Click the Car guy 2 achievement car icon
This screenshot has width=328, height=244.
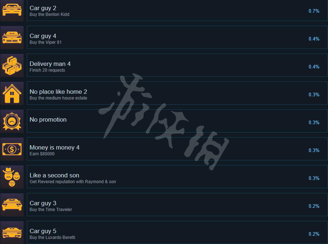[x=12, y=10]
